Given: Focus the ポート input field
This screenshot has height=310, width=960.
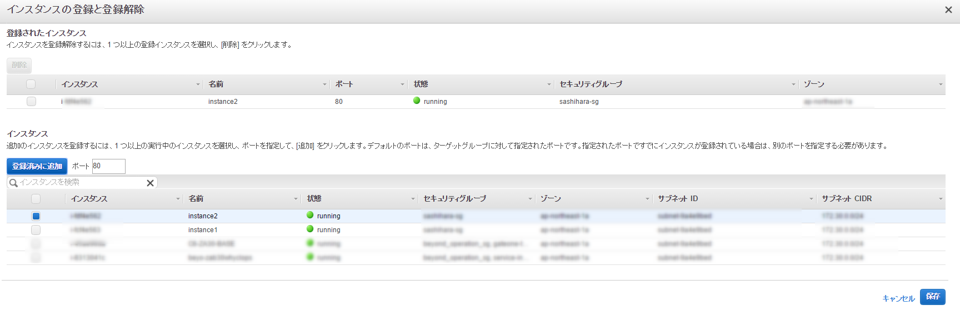Looking at the screenshot, I should (109, 166).
